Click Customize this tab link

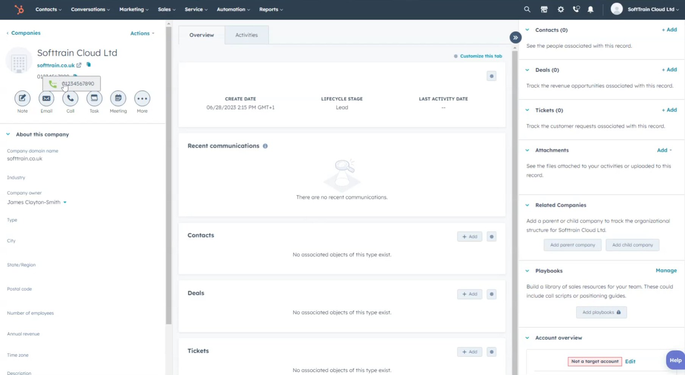pyautogui.click(x=481, y=56)
